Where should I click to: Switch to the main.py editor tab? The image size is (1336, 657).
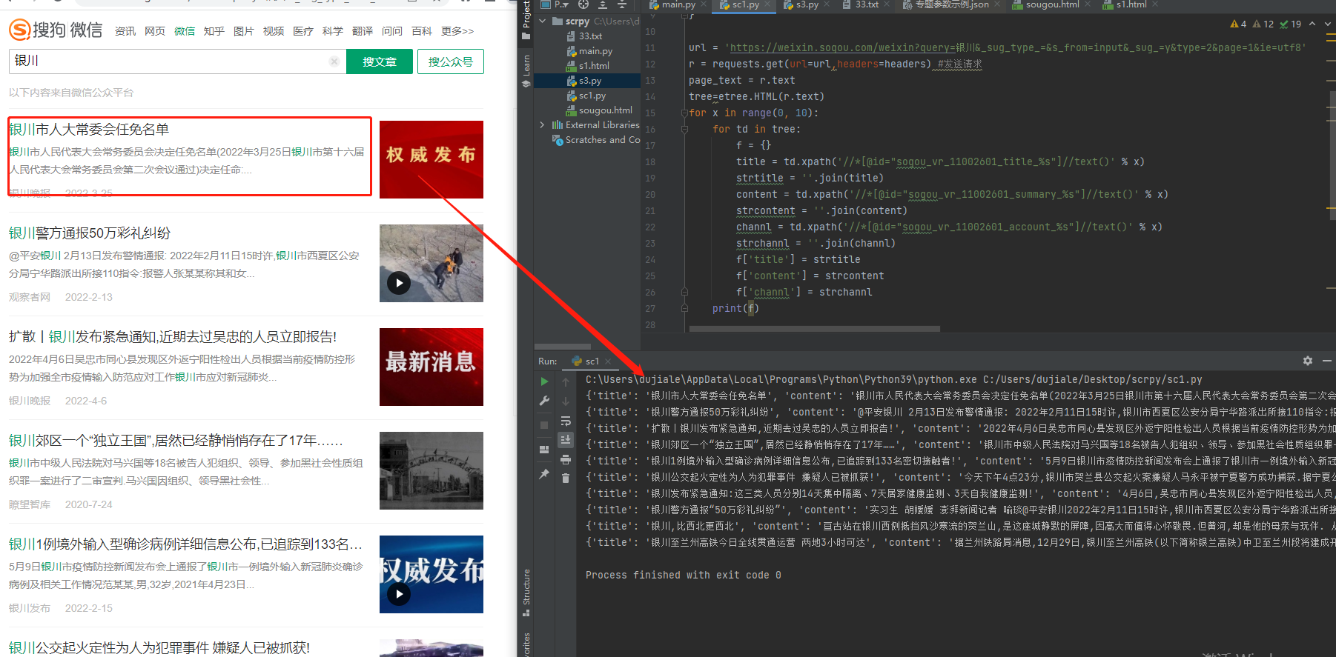point(678,4)
